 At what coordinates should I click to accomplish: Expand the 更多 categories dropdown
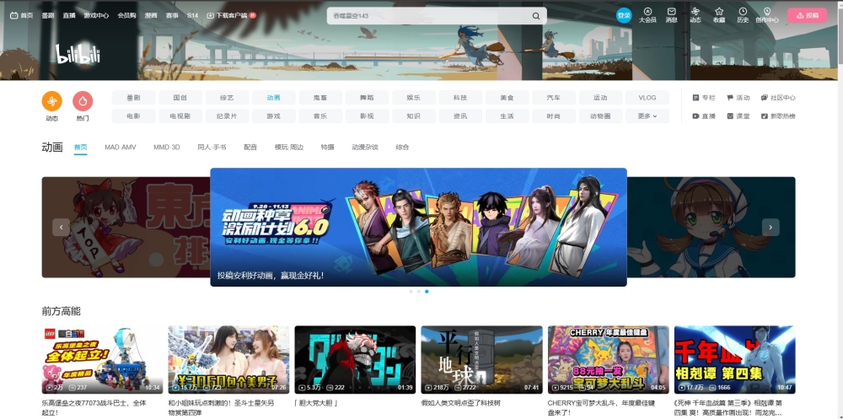click(647, 116)
